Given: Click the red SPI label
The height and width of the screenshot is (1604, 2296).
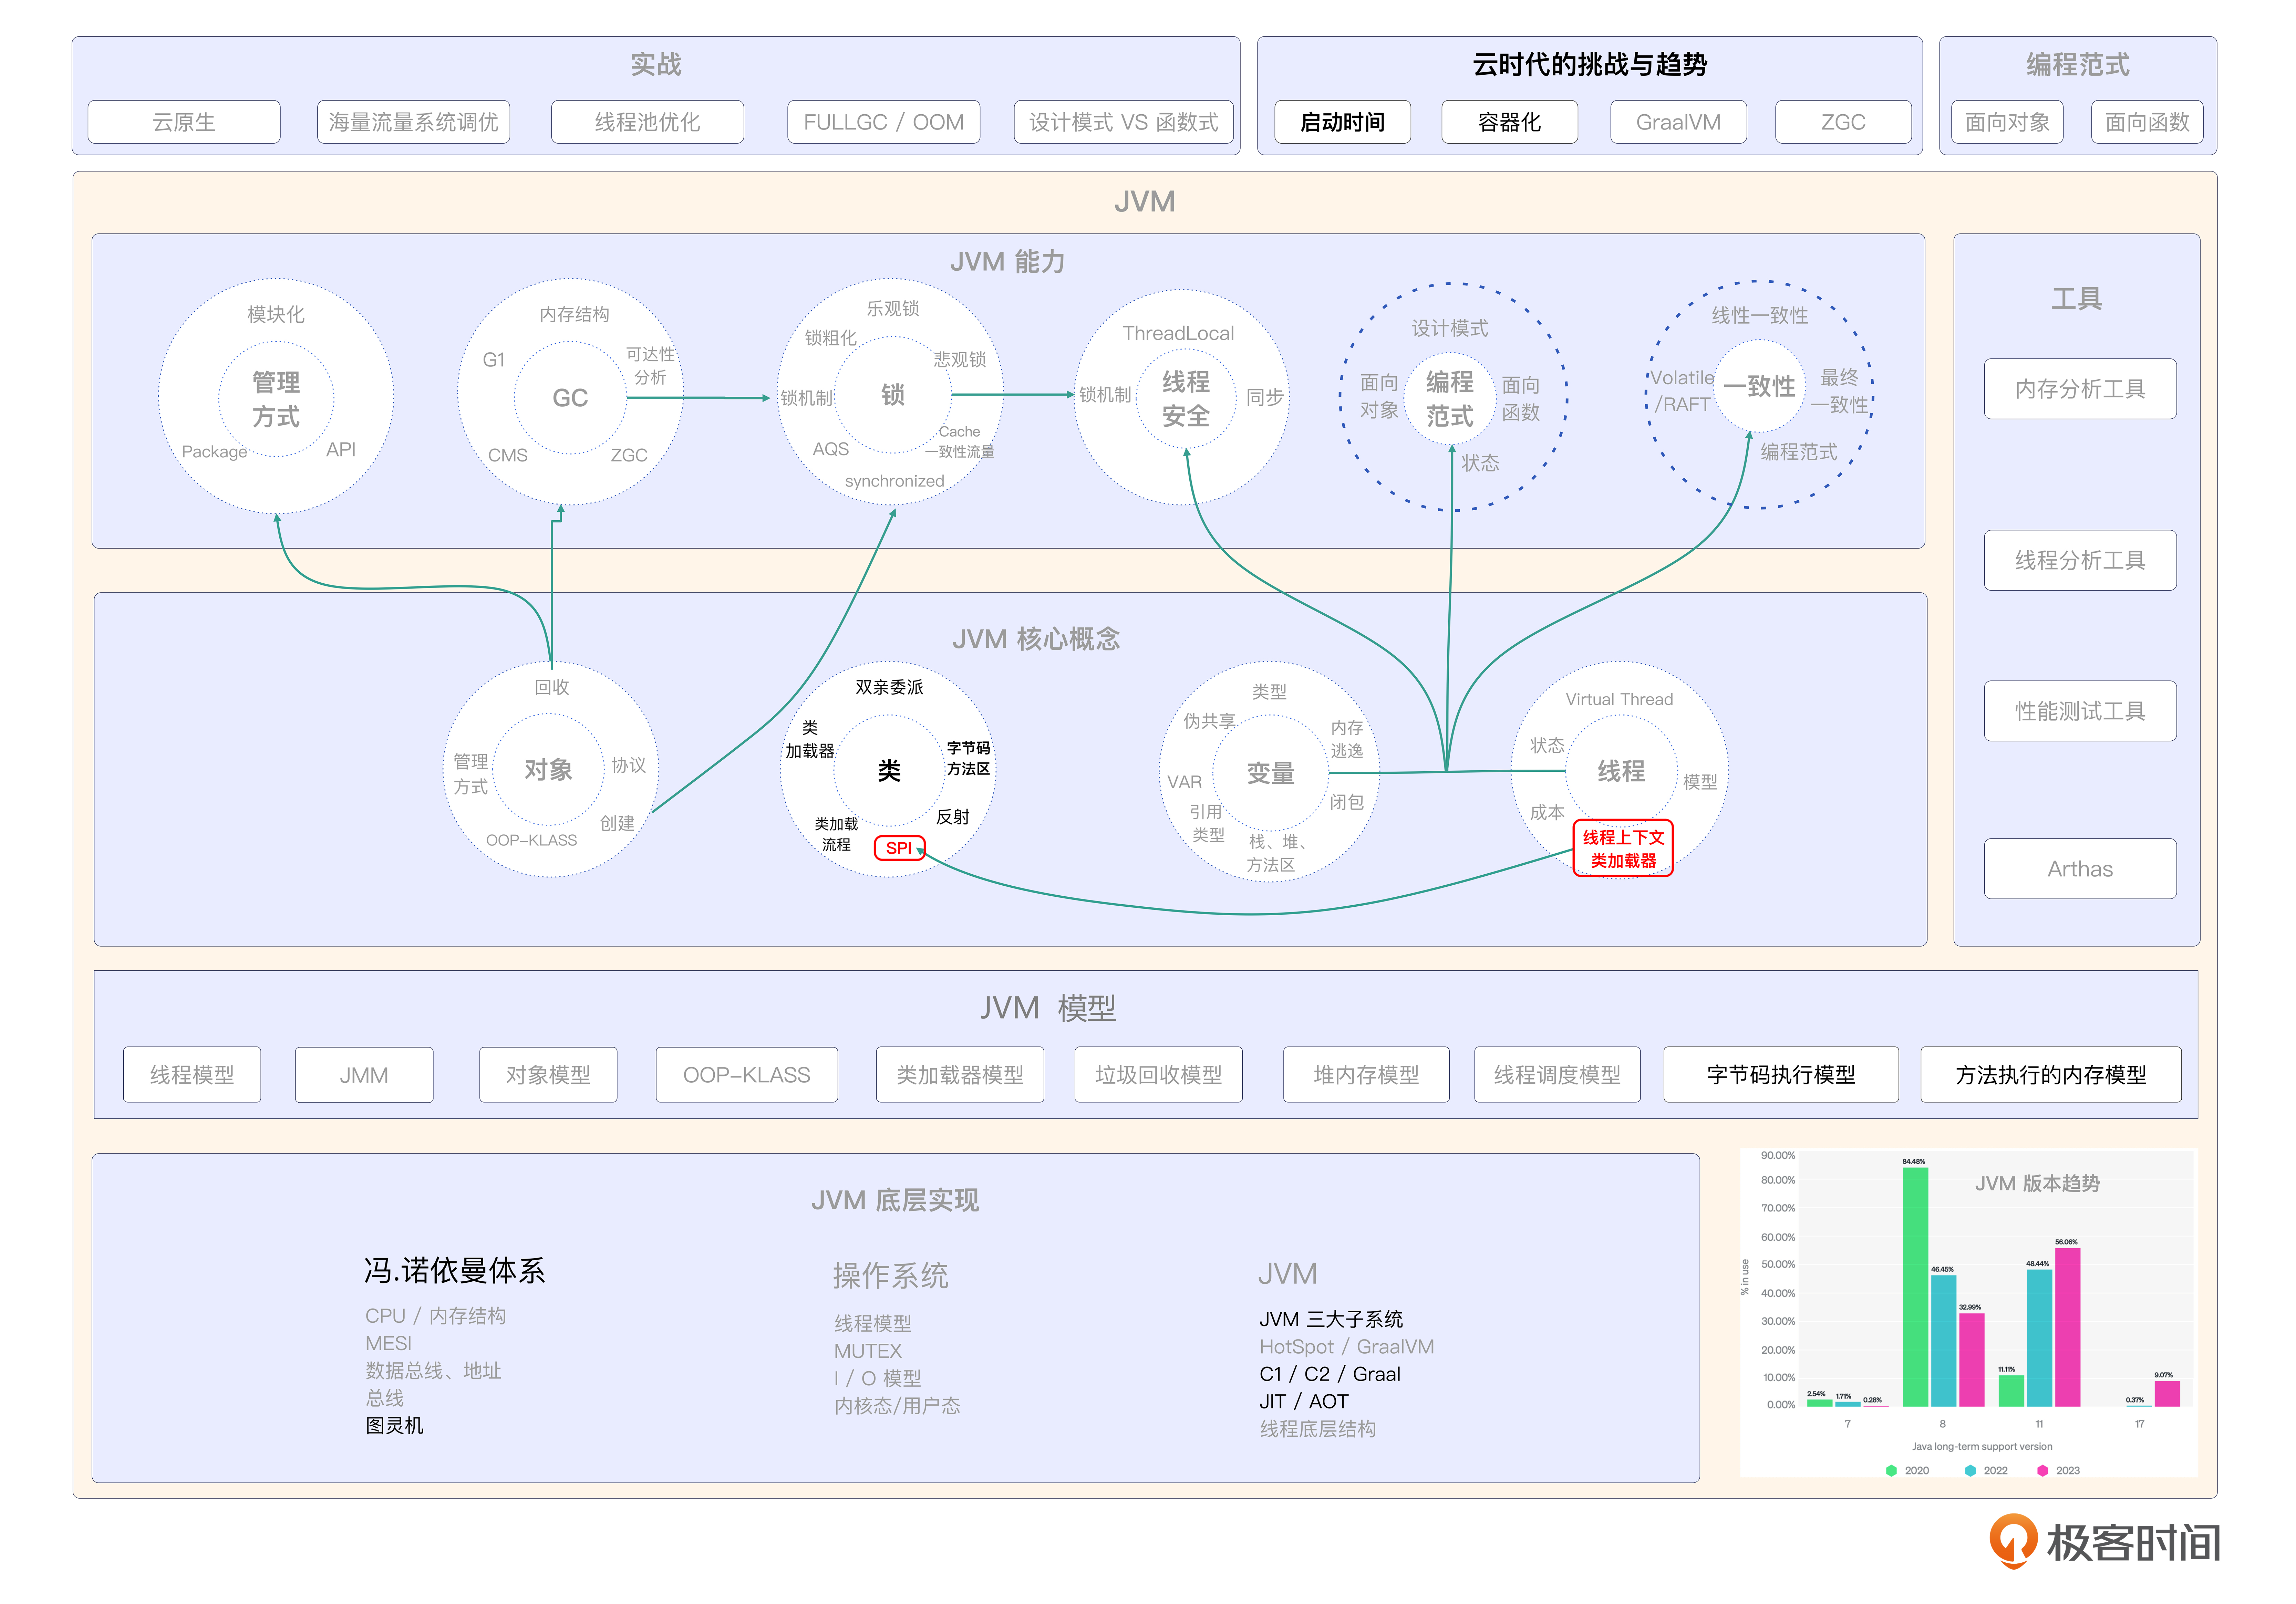Looking at the screenshot, I should [898, 848].
